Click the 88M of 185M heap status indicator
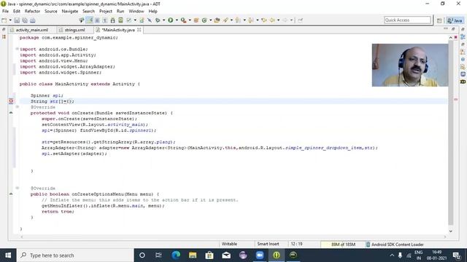This screenshot has height=262, width=467. tap(343, 245)
